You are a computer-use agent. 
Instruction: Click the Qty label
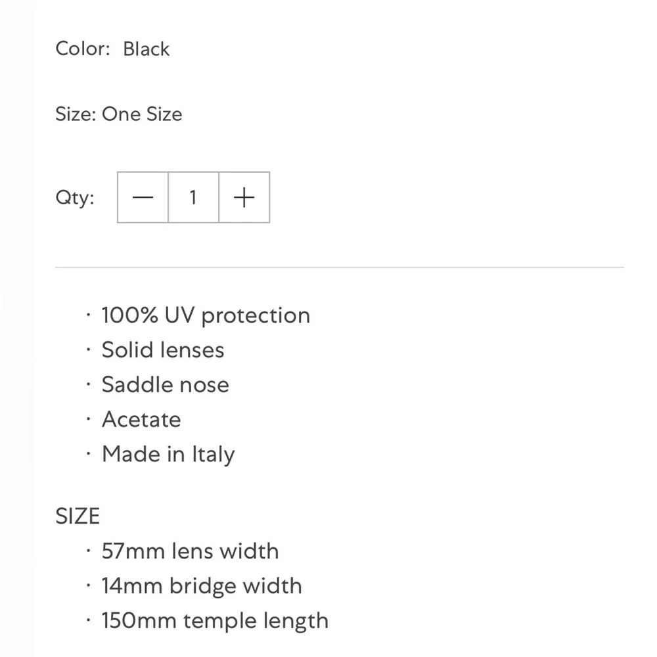75,197
